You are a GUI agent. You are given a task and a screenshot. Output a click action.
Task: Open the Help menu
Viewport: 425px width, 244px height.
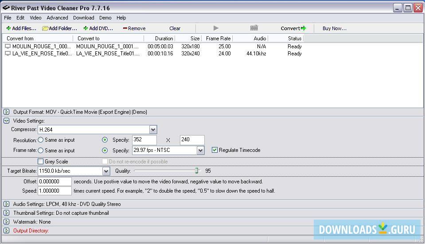click(x=121, y=18)
